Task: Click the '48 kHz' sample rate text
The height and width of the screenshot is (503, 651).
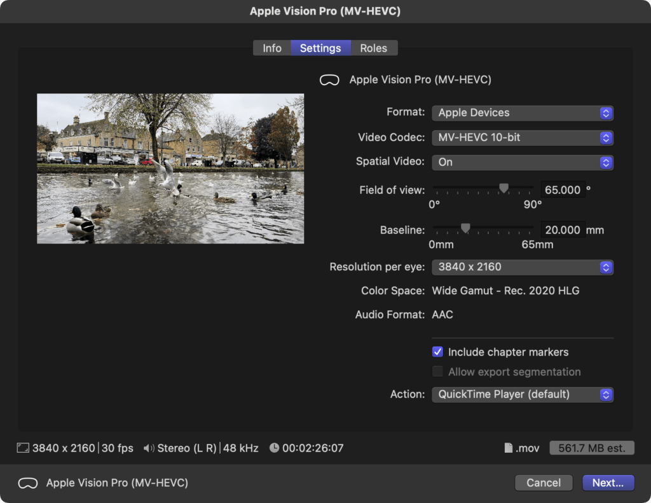Action: [241, 448]
